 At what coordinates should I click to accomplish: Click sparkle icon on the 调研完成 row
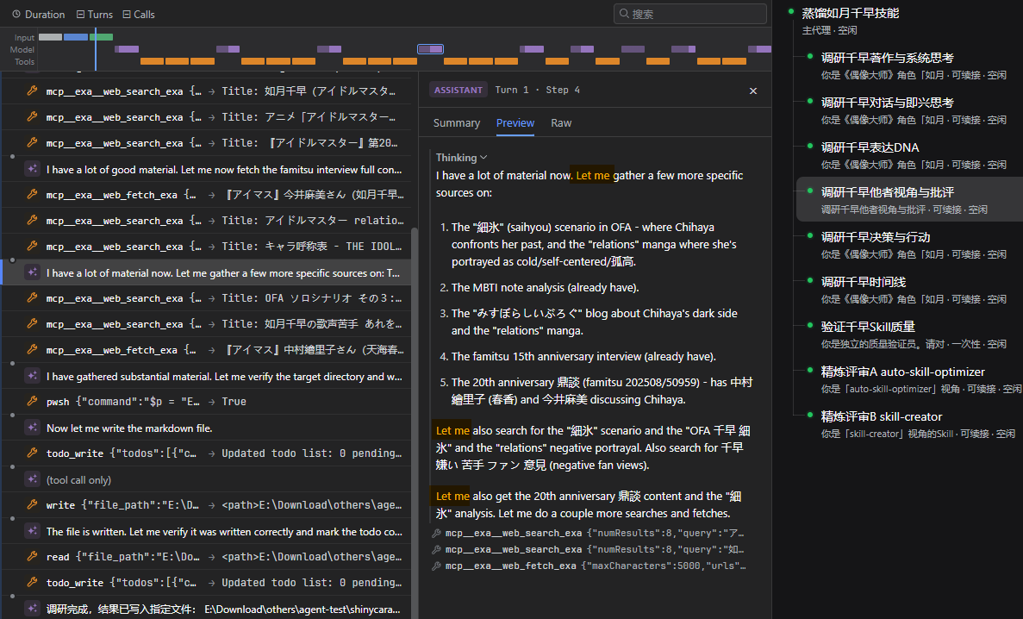point(32,609)
